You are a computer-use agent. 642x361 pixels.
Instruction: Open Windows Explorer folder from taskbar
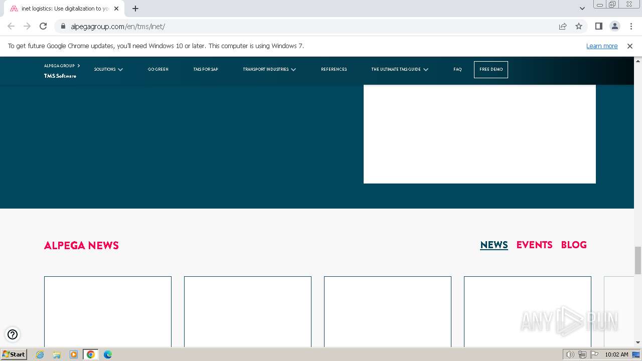click(x=57, y=354)
